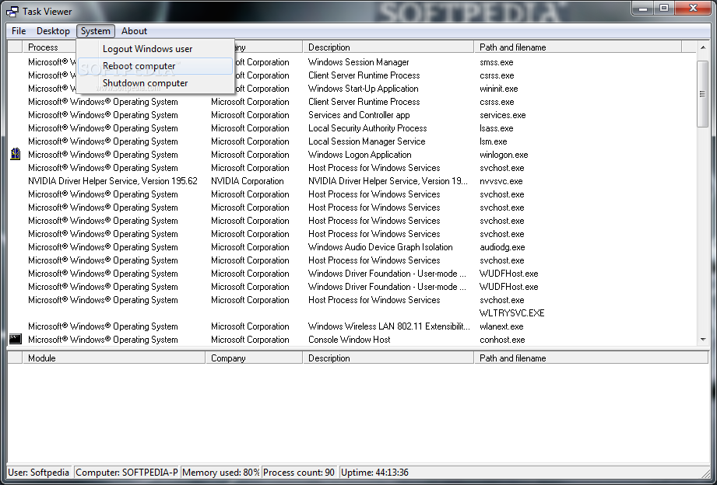Click the Task Viewer title bar icon
This screenshot has width=717, height=485.
(12, 12)
